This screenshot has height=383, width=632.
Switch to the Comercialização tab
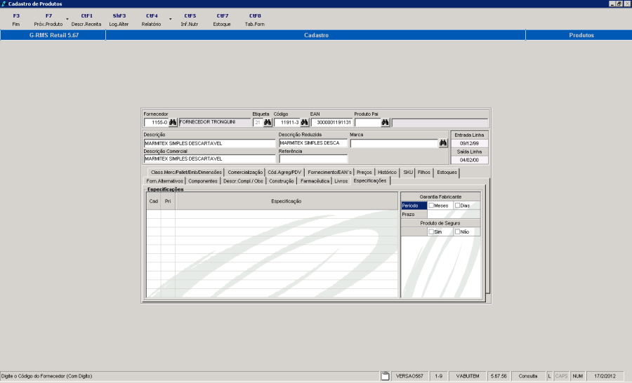tap(245, 173)
